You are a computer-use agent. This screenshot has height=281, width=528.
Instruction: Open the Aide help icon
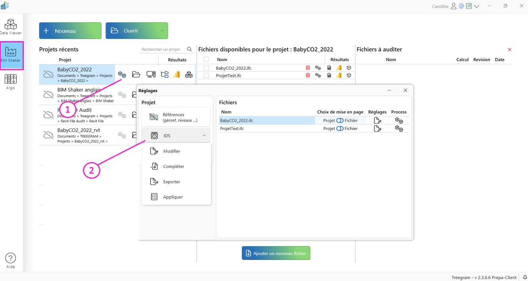pyautogui.click(x=11, y=260)
